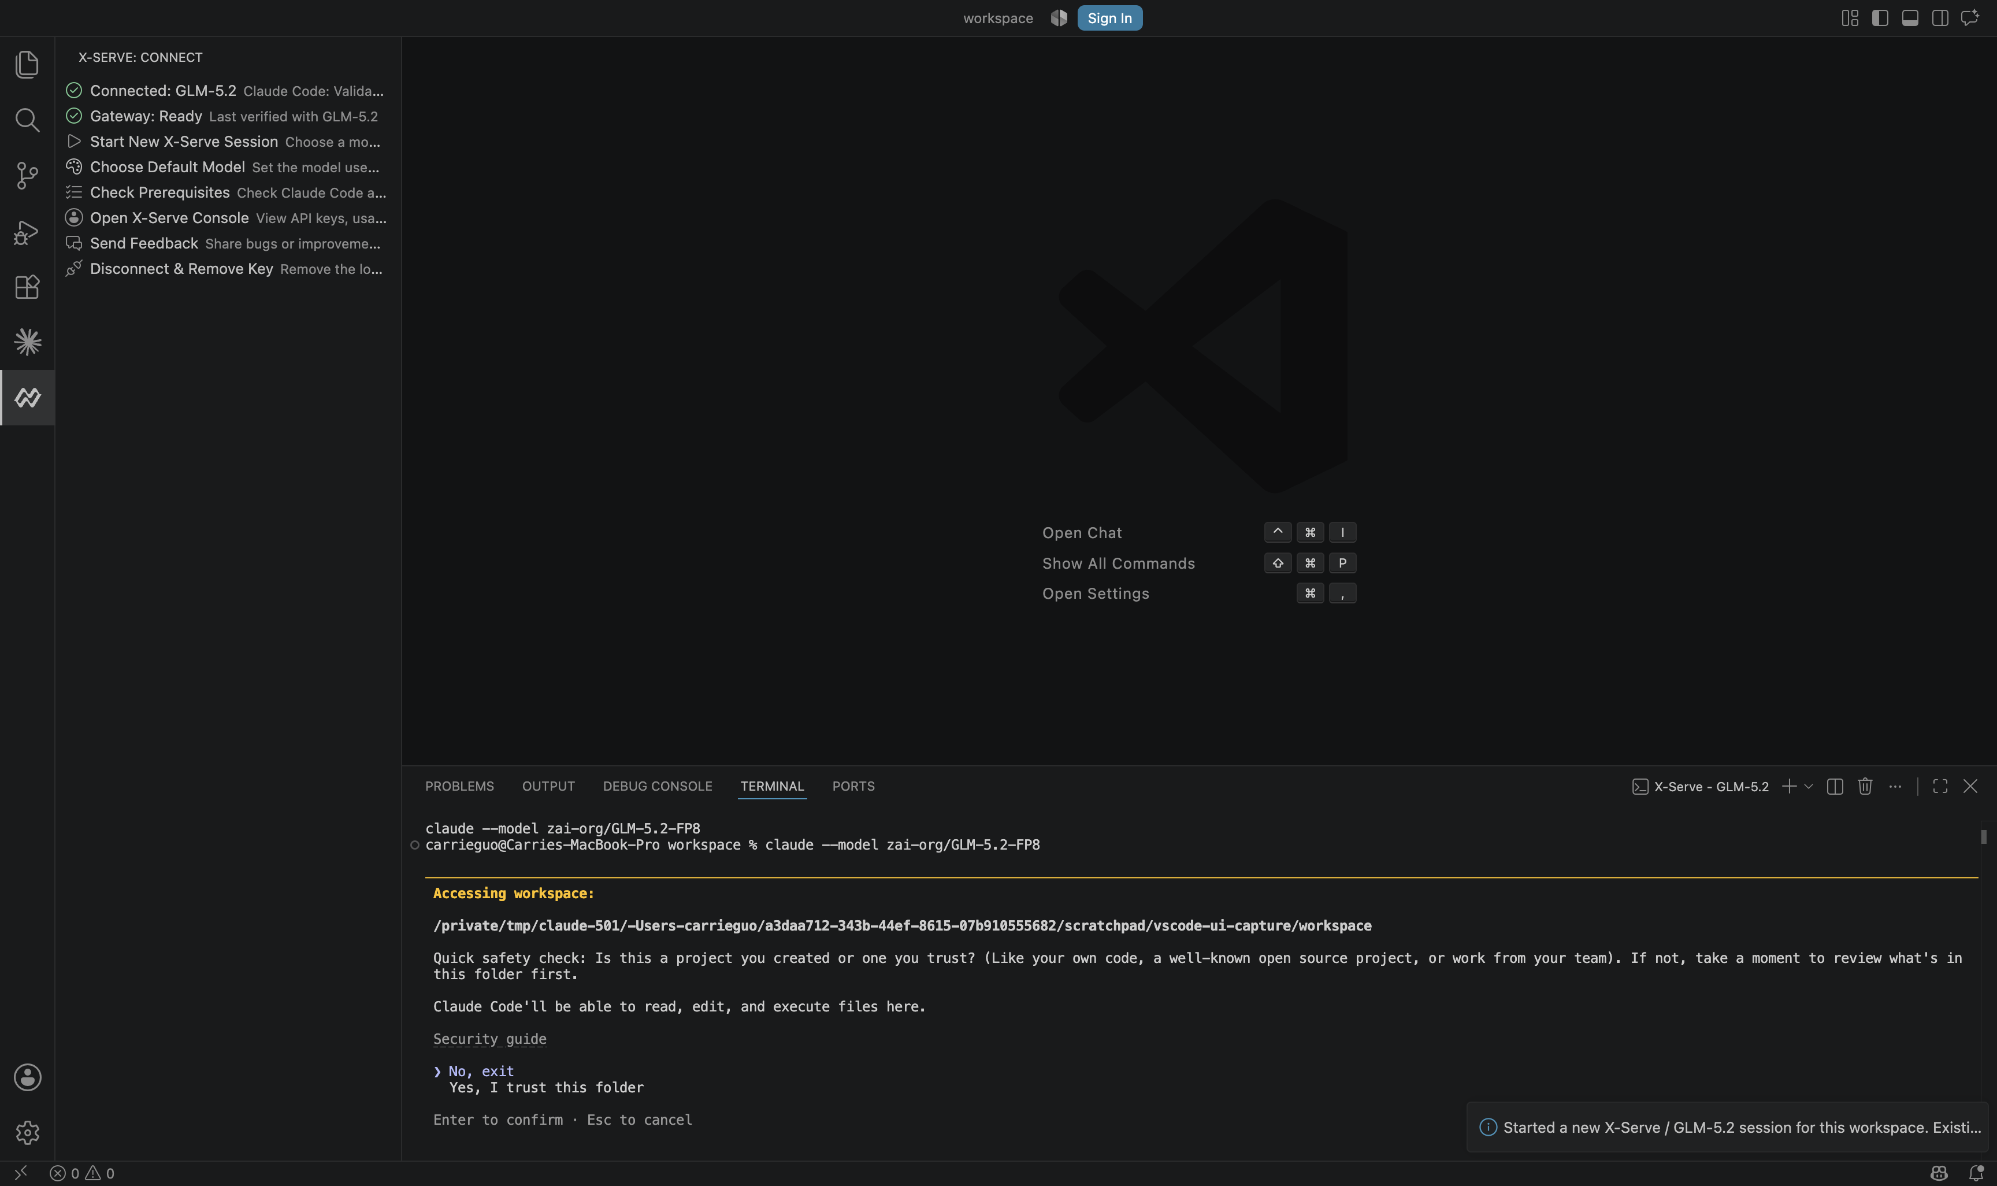This screenshot has width=1997, height=1186.
Task: Choose "No, exit" in the terminal prompt
Action: (481, 1071)
